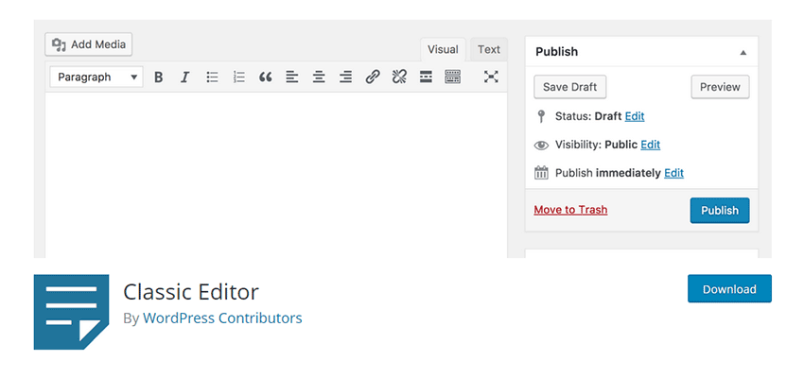Center align the text

(x=320, y=77)
